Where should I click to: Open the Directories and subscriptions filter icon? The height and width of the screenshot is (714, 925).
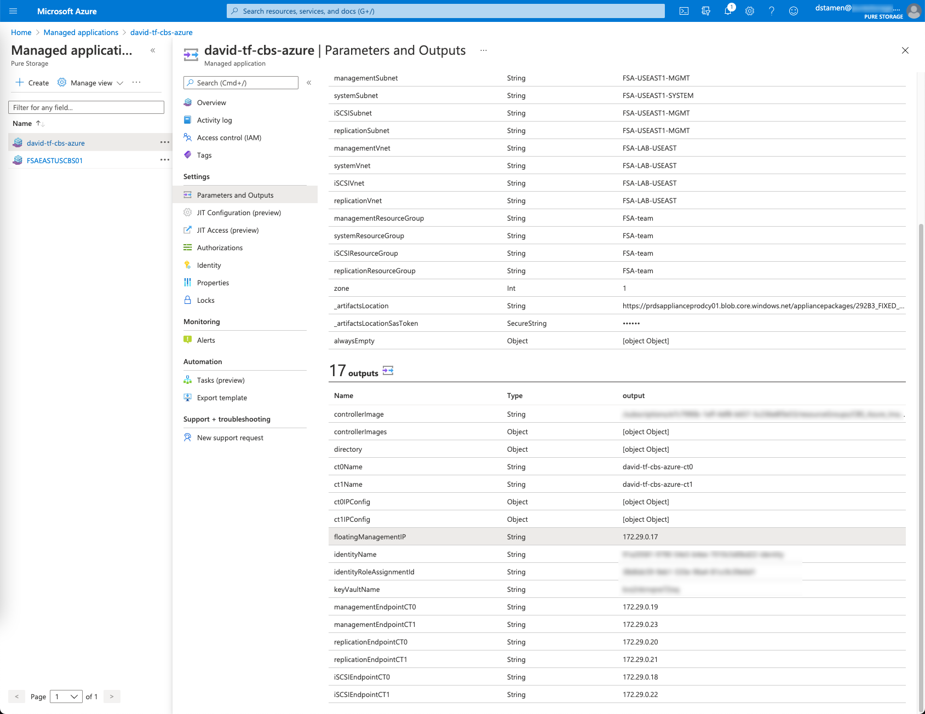click(706, 11)
